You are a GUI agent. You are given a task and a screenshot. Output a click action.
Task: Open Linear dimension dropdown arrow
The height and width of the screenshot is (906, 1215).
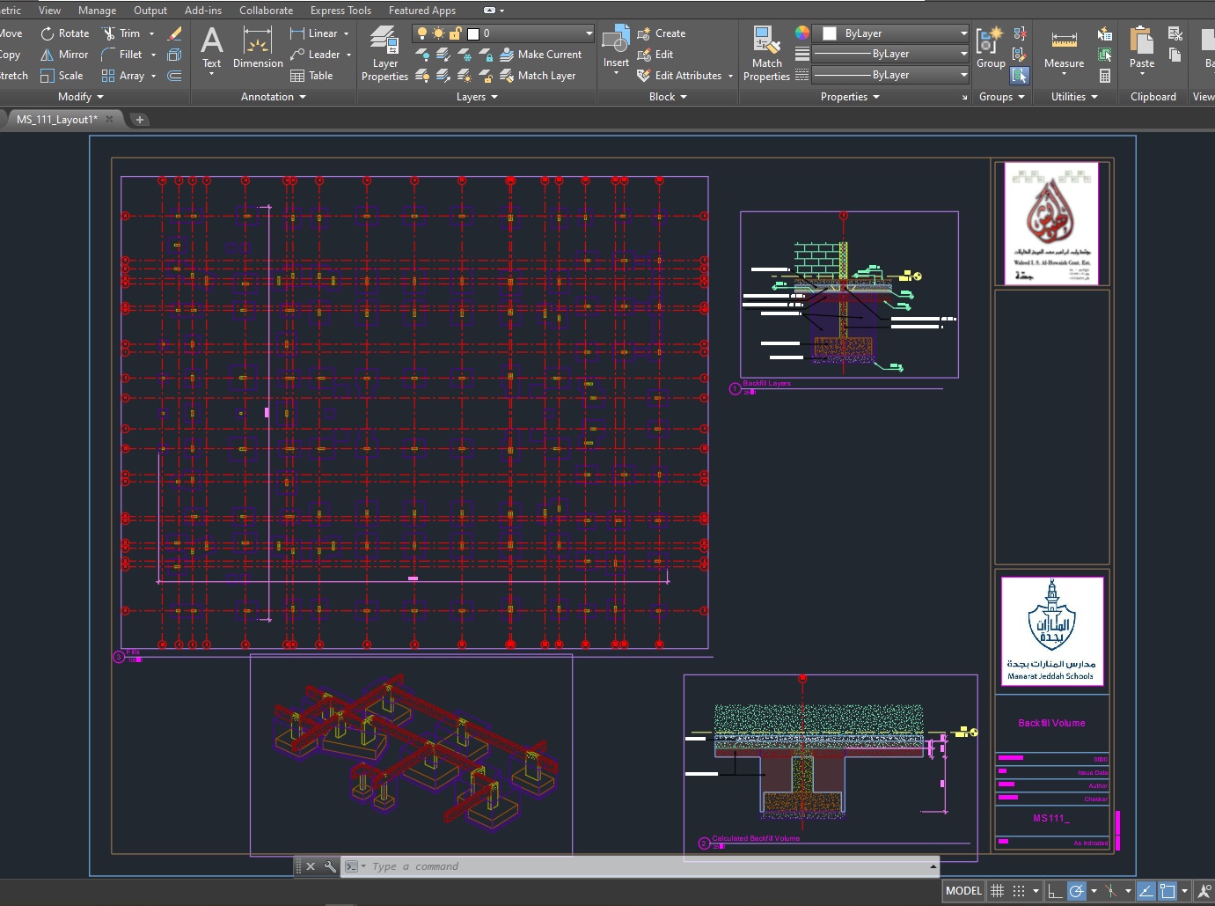pyautogui.click(x=346, y=33)
